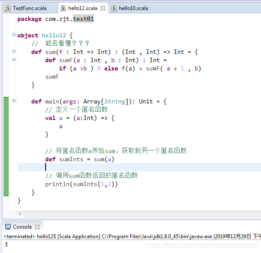
Task: Click the package keyword line
Action: 56,19
